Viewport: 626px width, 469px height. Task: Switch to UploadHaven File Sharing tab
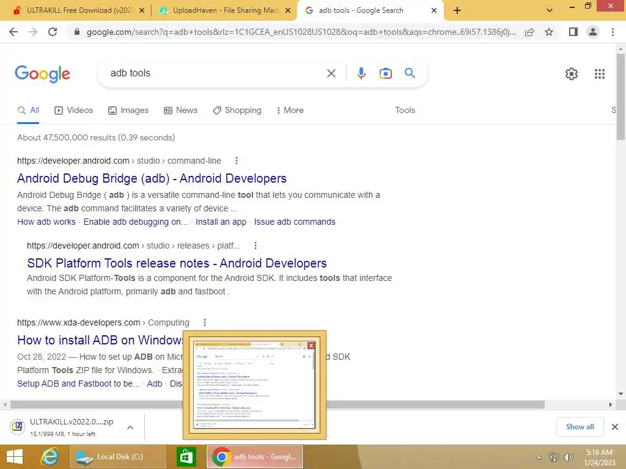(x=224, y=10)
